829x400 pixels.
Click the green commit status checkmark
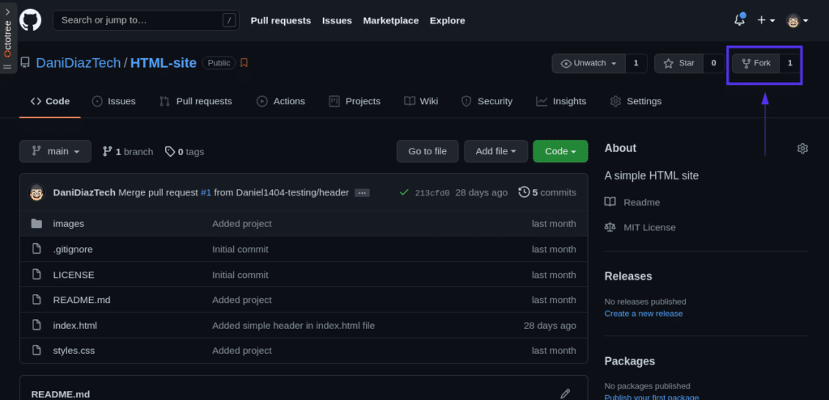tap(404, 192)
